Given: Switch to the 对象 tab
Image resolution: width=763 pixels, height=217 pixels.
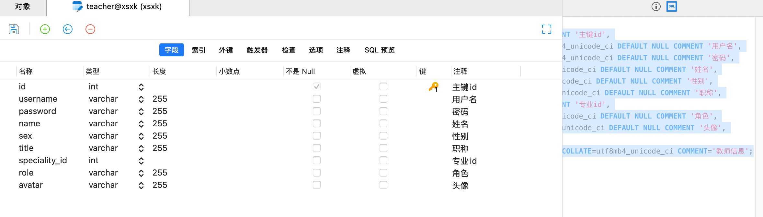Looking at the screenshot, I should 23,6.
